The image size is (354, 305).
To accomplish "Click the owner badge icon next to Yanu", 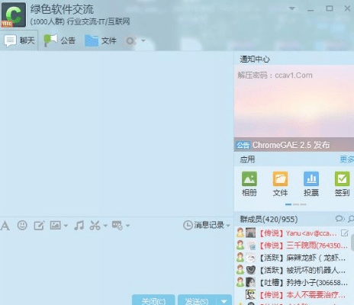I will click(x=240, y=233).
